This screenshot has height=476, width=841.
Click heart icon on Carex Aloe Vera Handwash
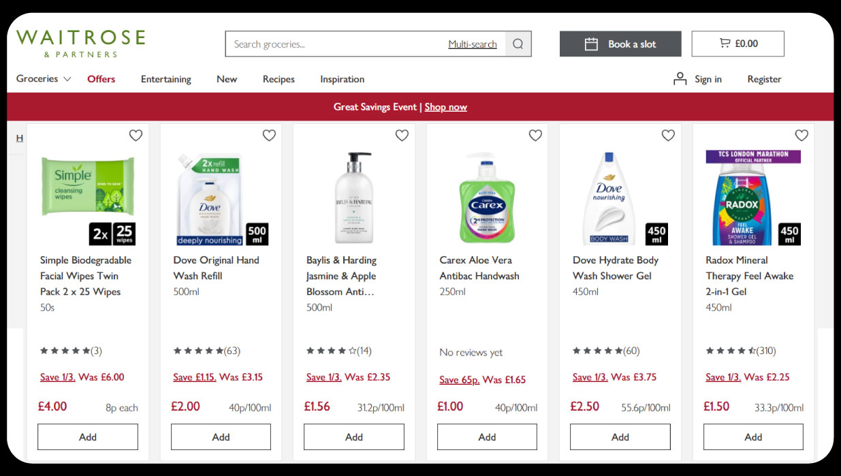(x=535, y=136)
